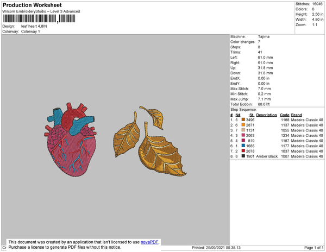Click the 'Stop Sequence:' label
Screen dimensions: 326x252
point(243,110)
